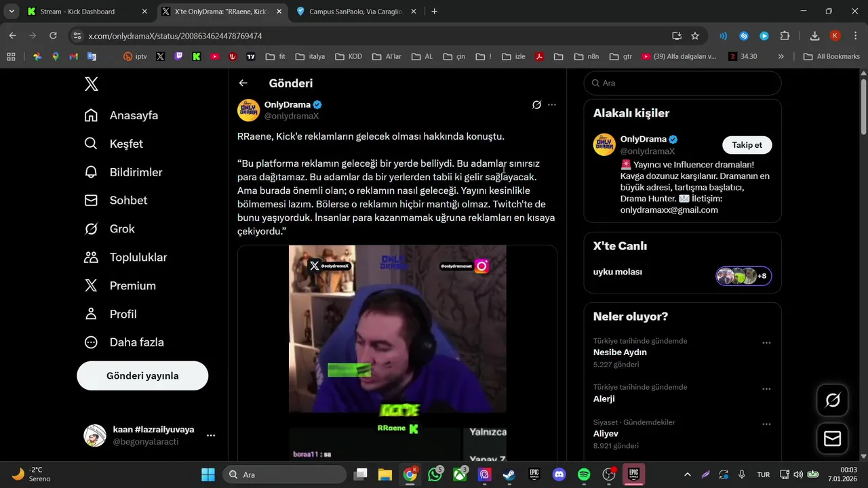Open Daha fazla menu

pyautogui.click(x=124, y=342)
